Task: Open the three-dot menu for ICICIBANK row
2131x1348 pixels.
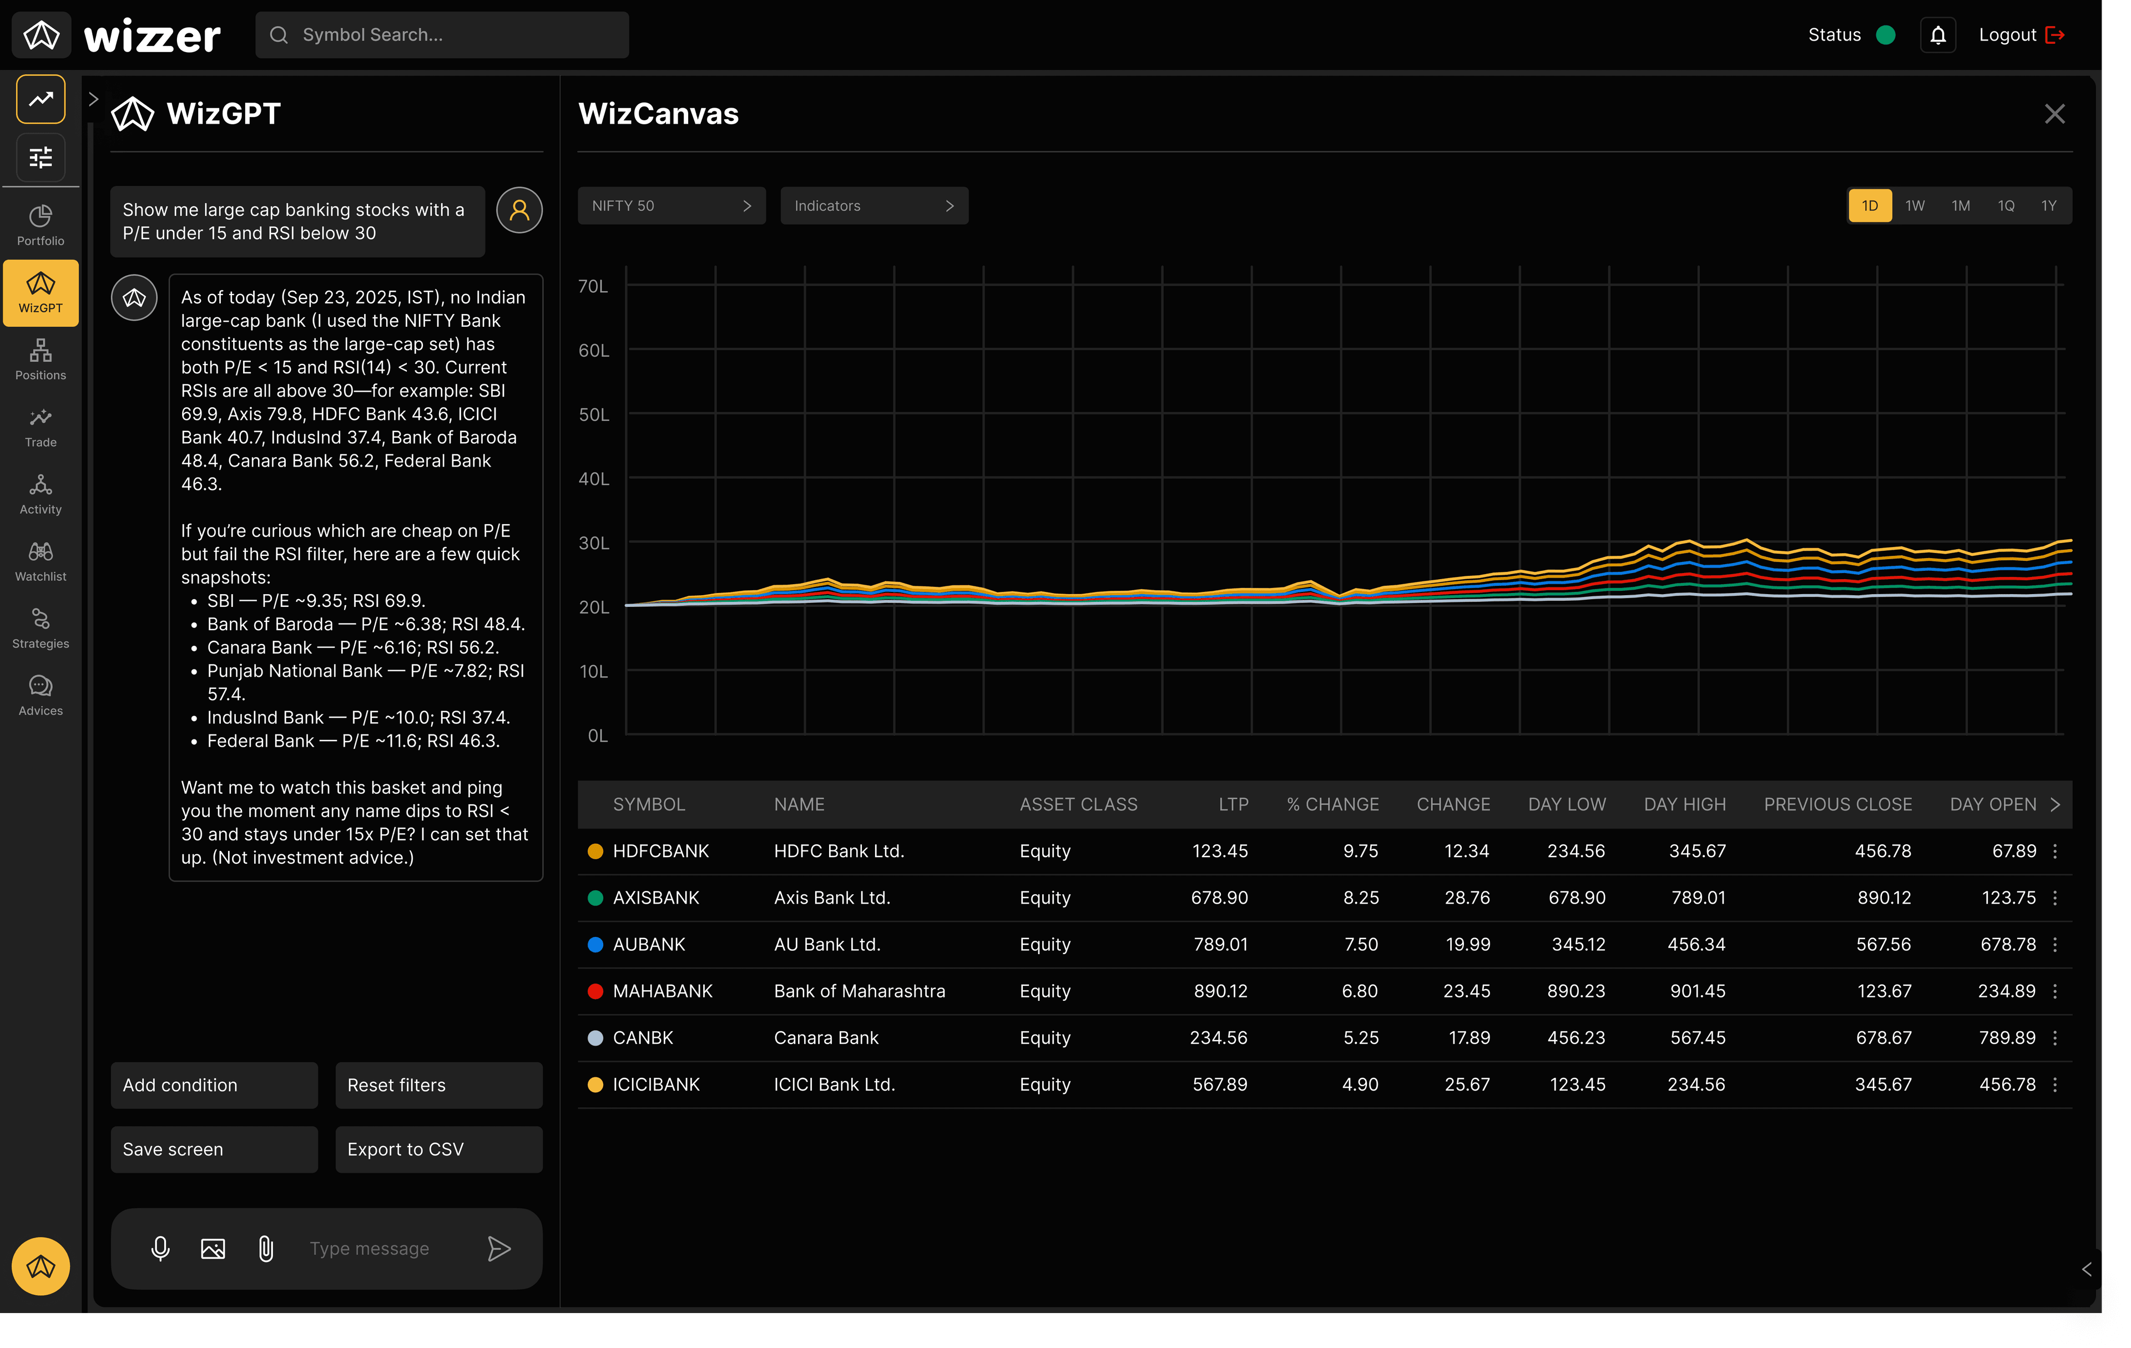Action: click(2055, 1085)
